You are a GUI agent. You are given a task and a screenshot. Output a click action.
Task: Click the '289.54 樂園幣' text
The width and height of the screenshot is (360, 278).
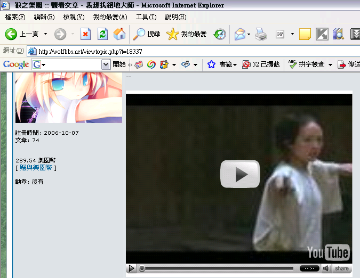click(36, 160)
